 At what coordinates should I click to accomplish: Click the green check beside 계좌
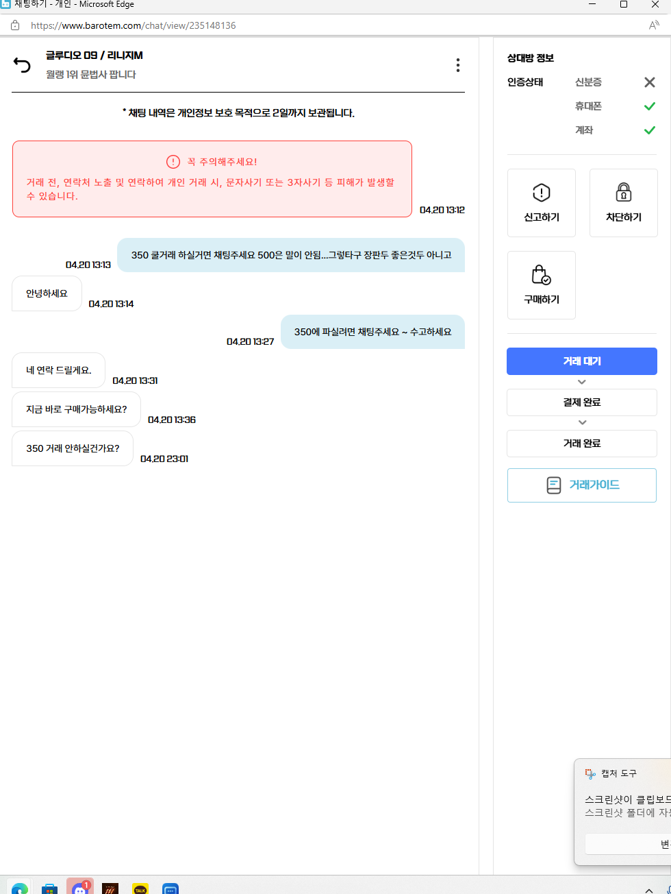[x=649, y=130]
